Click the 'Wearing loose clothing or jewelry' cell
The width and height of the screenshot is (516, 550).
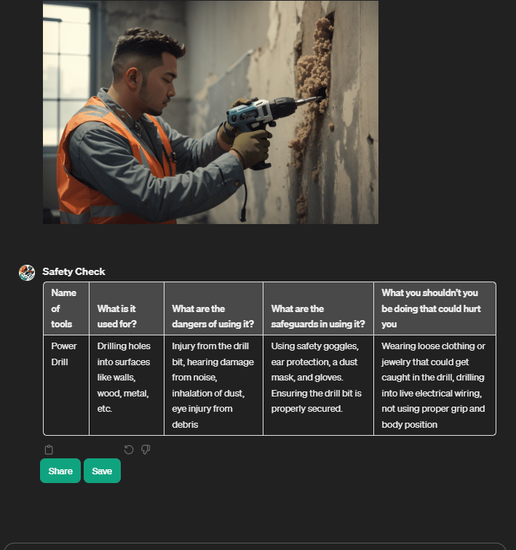[434, 385]
